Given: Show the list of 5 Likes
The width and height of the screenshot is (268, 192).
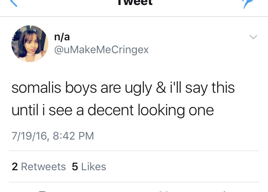Looking at the screenshot, I should [89, 167].
